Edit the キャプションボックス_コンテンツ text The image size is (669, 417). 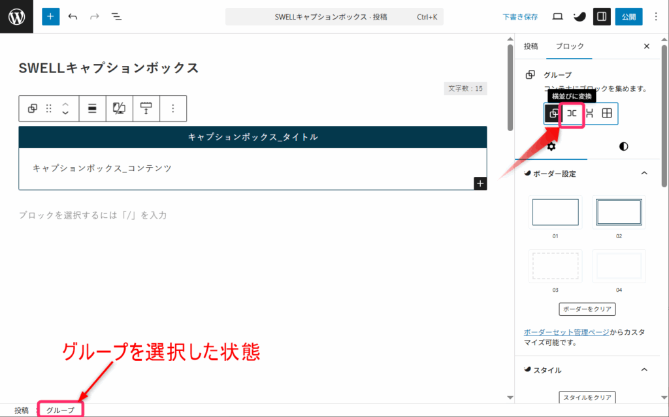102,168
